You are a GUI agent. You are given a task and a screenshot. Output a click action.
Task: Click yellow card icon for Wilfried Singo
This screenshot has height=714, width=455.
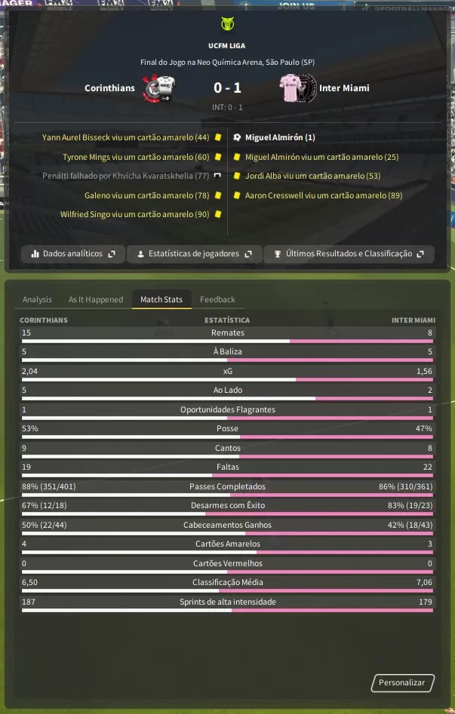[x=218, y=214]
